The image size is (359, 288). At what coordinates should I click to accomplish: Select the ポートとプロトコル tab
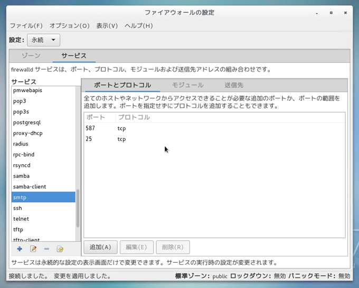(122, 85)
